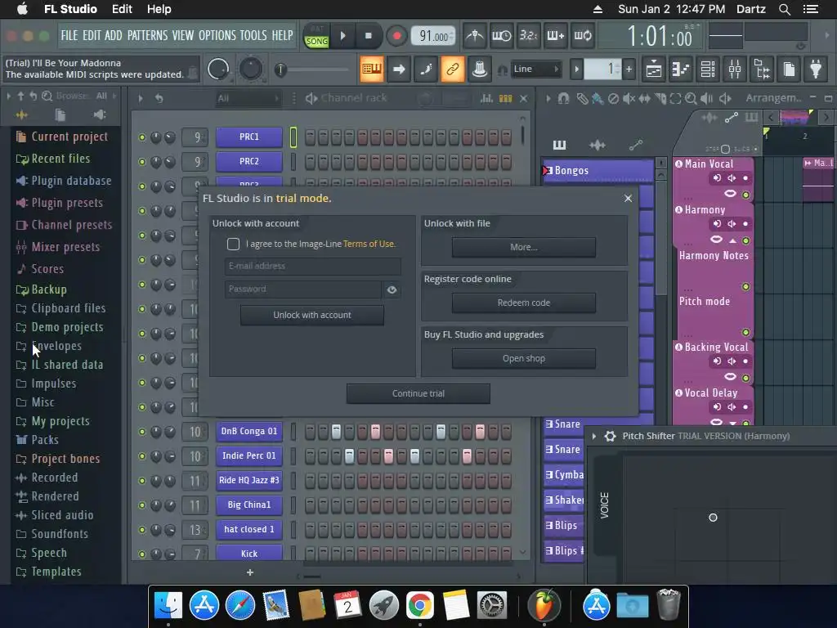Mute the Big China1 channel
The image size is (837, 628).
pyautogui.click(x=142, y=505)
